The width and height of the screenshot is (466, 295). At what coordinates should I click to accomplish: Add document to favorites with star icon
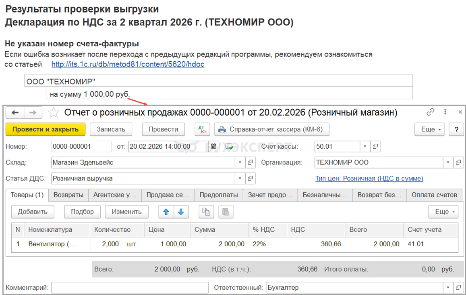click(x=54, y=113)
